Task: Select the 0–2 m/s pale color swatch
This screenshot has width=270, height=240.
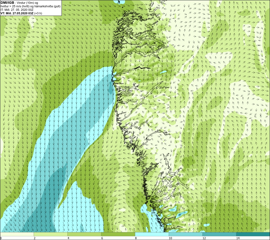Action: tap(17, 234)
